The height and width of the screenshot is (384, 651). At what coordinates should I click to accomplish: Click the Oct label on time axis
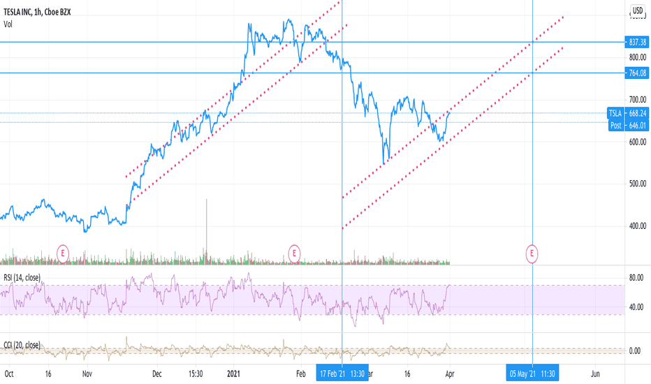click(x=8, y=374)
